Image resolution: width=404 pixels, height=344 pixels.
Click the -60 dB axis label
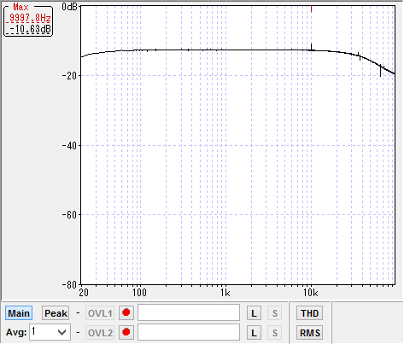click(x=69, y=215)
